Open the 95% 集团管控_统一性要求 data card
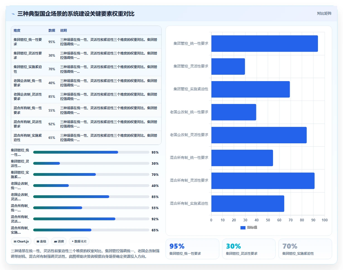This screenshot has height=270, width=343. click(x=192, y=249)
